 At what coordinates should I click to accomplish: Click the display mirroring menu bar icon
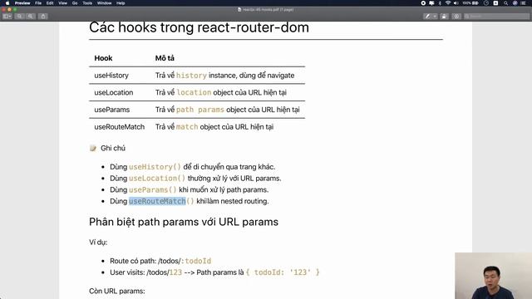click(431, 3)
